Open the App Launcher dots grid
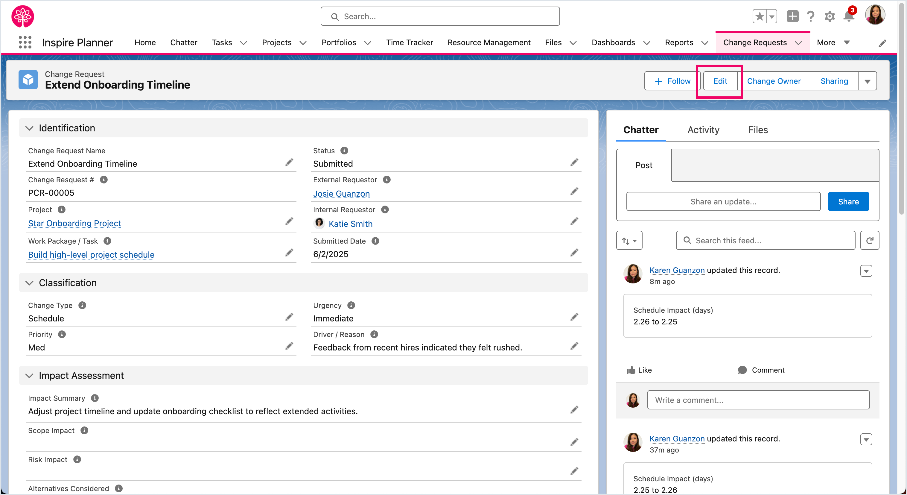The width and height of the screenshot is (907, 495). click(25, 42)
